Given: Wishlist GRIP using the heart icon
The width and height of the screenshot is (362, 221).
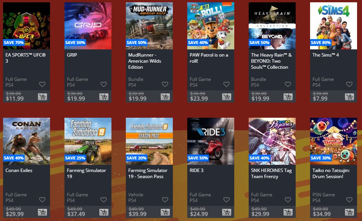Looking at the screenshot, I should 103,84.
